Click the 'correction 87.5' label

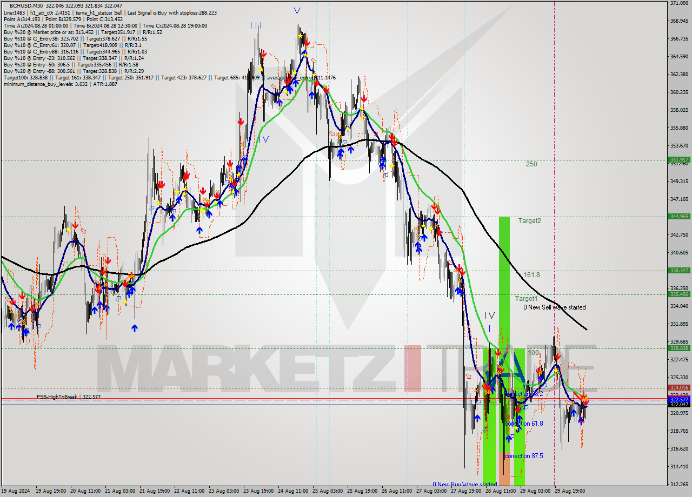click(523, 456)
